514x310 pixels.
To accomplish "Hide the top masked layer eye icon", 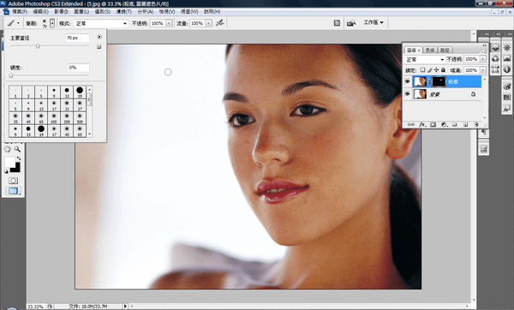I will 408,81.
